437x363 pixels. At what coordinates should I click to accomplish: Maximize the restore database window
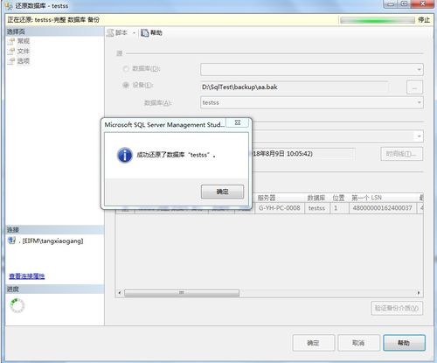[404, 4]
